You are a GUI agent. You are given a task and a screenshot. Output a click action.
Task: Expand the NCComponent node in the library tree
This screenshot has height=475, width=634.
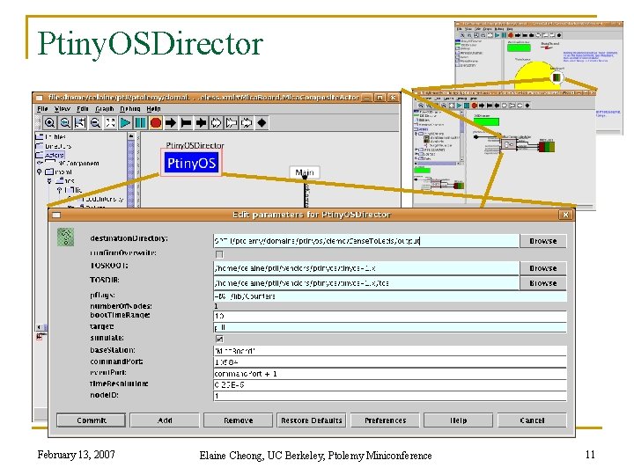[40, 164]
